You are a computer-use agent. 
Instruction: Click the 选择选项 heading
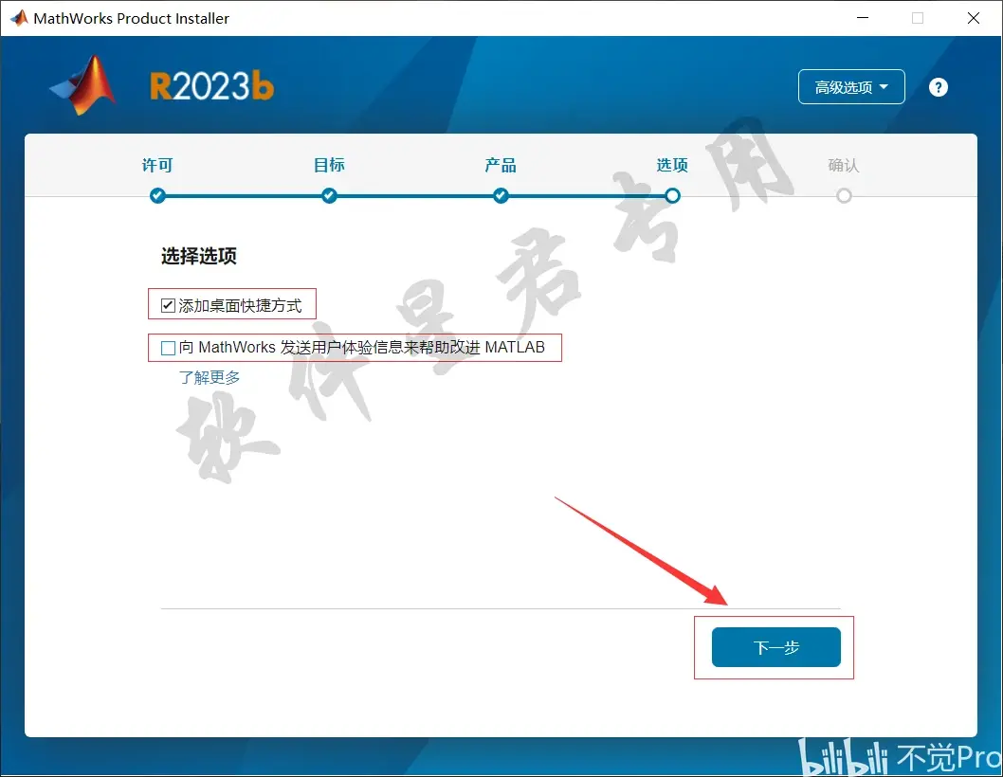click(x=199, y=257)
